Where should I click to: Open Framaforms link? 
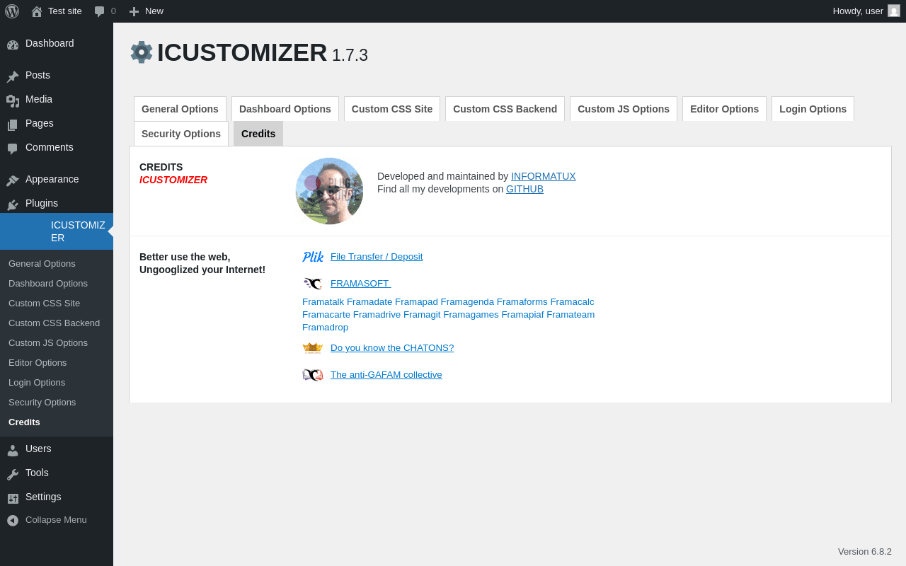tap(522, 302)
